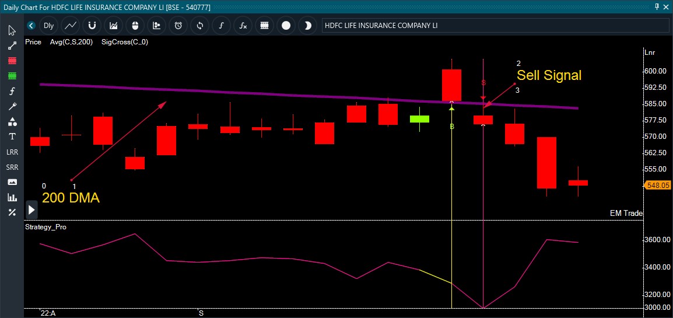
Task: Click the 3600.00 value on the Strategy_Pro axis
Action: 658,240
